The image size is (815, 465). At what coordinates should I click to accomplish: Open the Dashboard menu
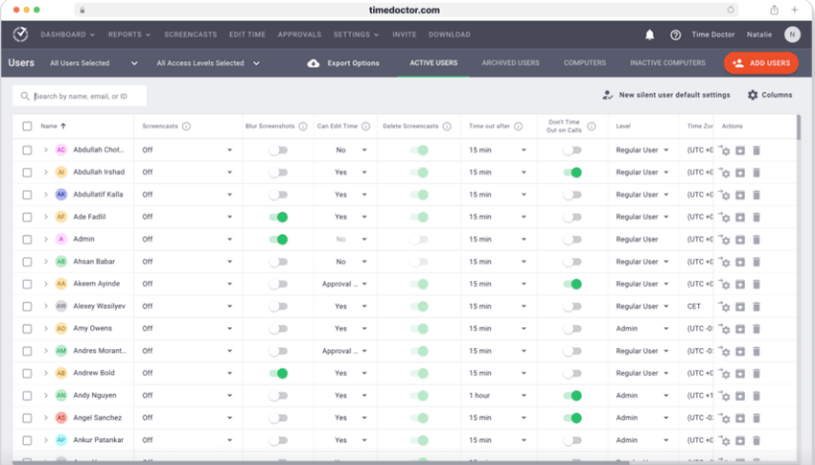[x=67, y=35]
